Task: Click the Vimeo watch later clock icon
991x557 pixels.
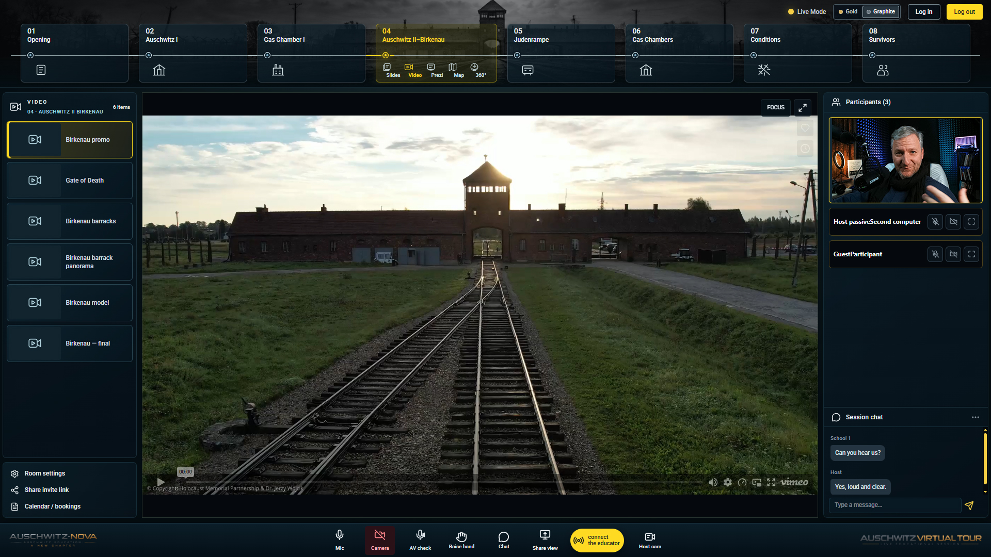Action: tap(805, 149)
